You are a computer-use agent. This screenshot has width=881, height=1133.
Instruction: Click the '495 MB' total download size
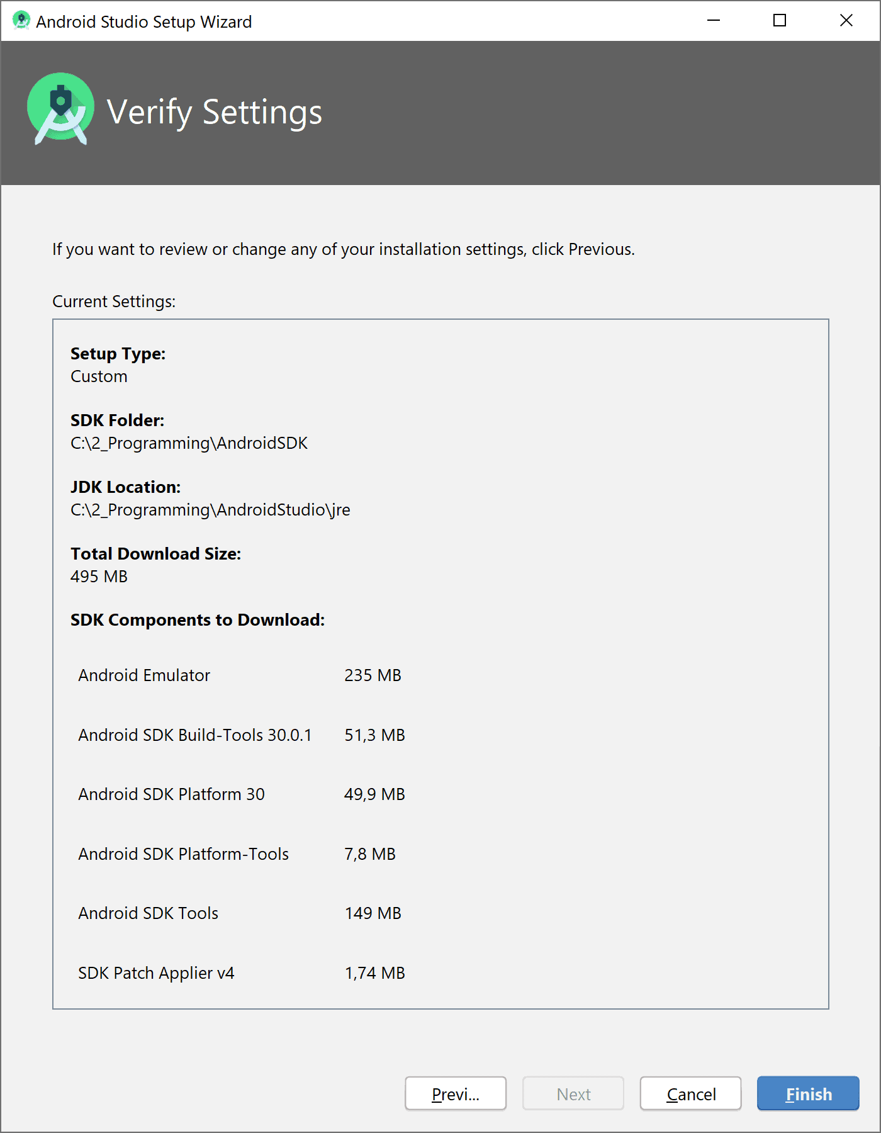[99, 577]
